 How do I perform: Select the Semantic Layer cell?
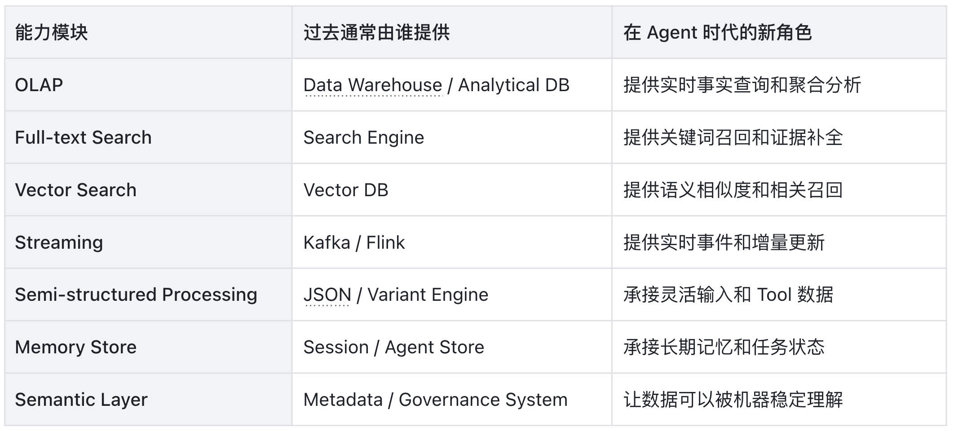[148, 400]
